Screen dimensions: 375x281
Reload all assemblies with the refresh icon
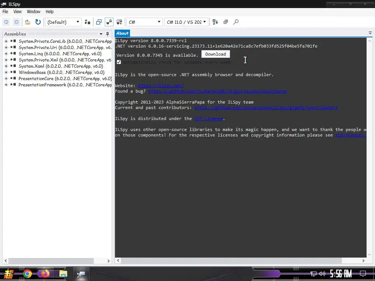tap(38, 22)
